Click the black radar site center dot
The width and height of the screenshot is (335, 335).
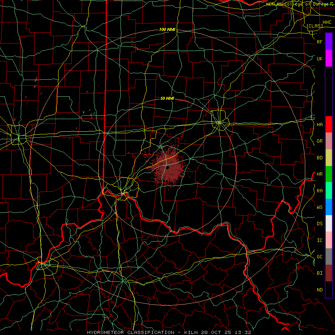(168, 168)
